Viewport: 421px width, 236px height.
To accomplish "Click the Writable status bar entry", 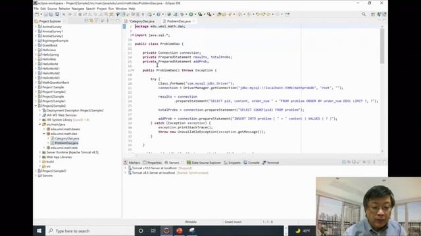I will (191, 222).
